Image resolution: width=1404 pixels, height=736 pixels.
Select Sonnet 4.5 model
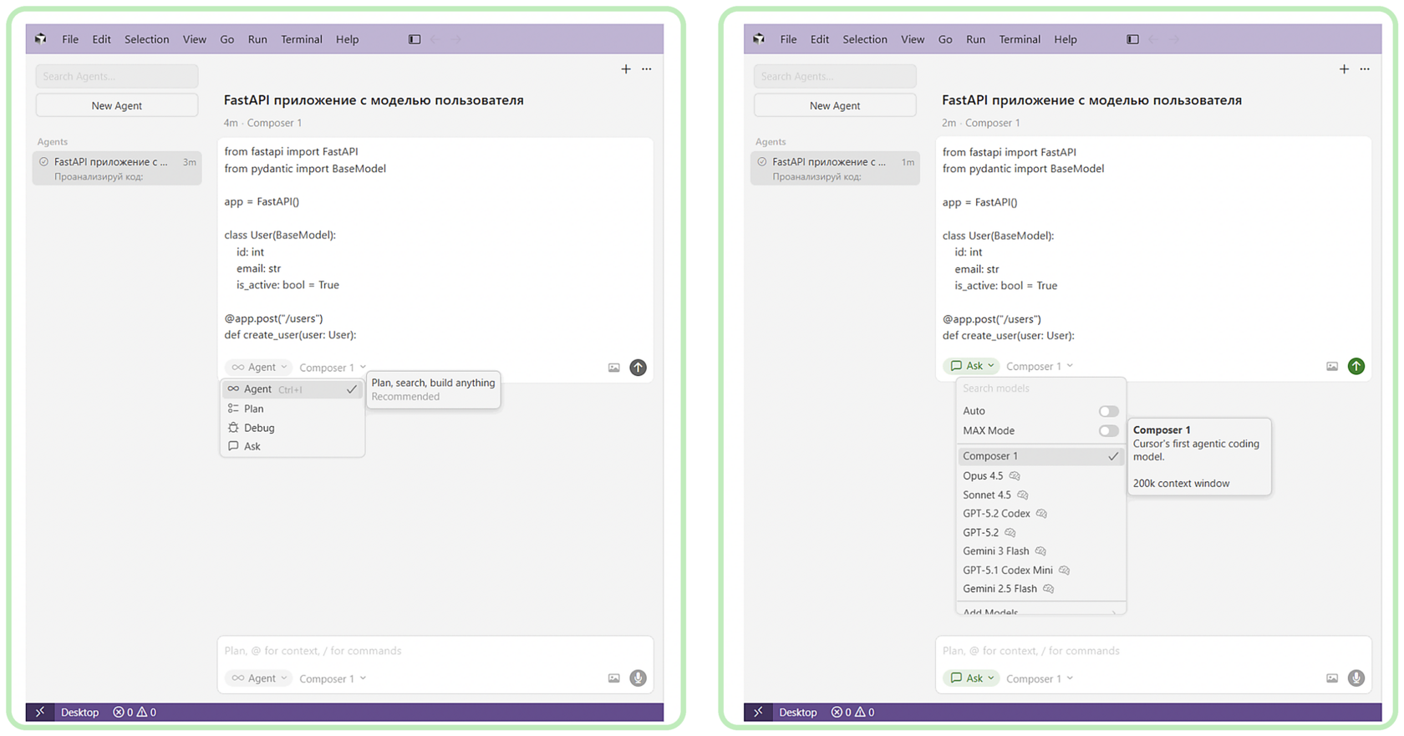[1040, 495]
